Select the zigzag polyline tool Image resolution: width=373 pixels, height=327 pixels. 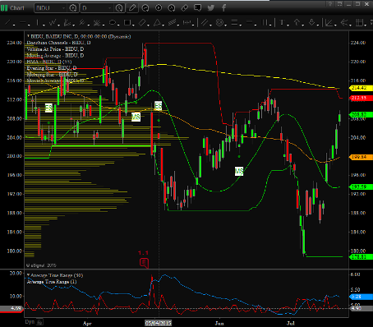[x=53, y=23]
